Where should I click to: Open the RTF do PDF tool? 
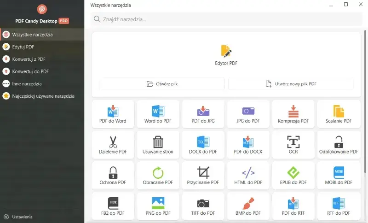(339, 206)
